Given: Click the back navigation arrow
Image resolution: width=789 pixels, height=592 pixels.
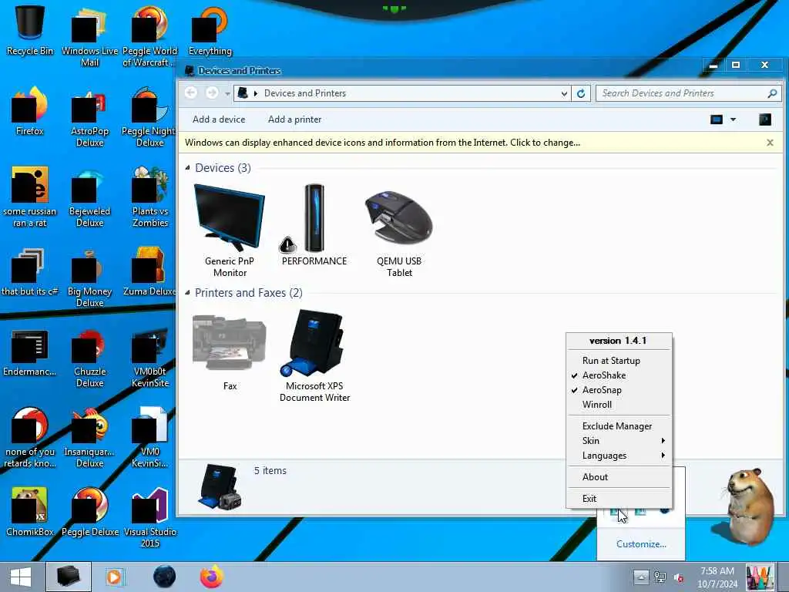Looking at the screenshot, I should [191, 92].
